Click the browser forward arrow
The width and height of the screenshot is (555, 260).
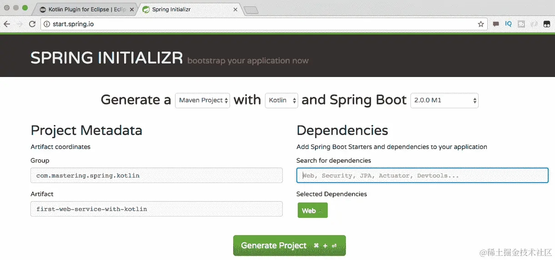click(20, 24)
